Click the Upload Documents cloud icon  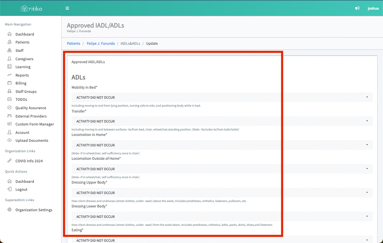[10, 141]
